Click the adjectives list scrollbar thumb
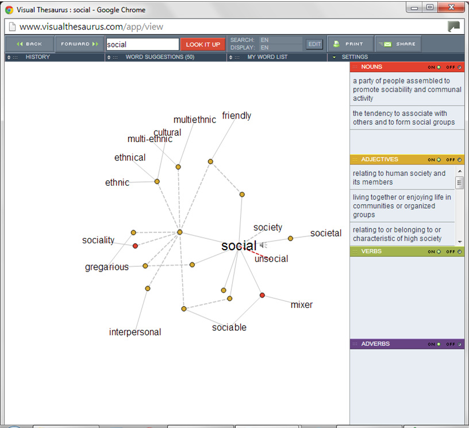 pos(459,182)
